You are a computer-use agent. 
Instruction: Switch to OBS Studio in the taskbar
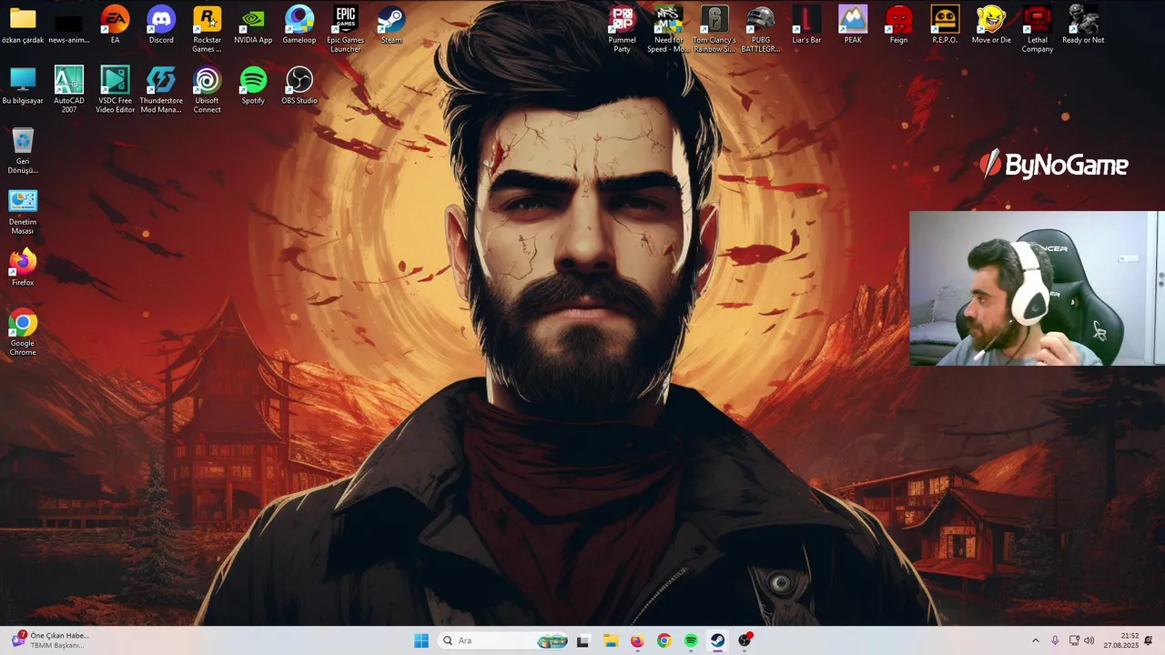(745, 640)
